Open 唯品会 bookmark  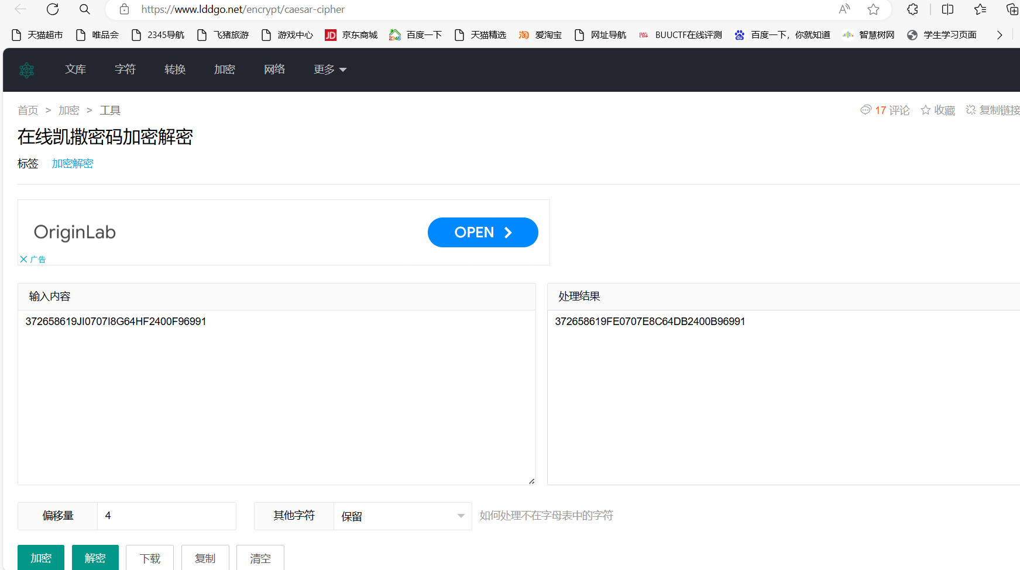point(98,35)
